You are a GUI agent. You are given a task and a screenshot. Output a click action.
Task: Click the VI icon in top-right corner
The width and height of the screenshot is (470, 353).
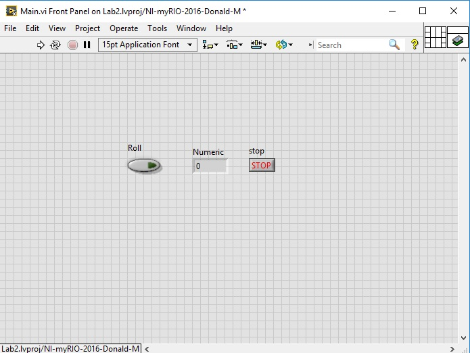point(458,37)
